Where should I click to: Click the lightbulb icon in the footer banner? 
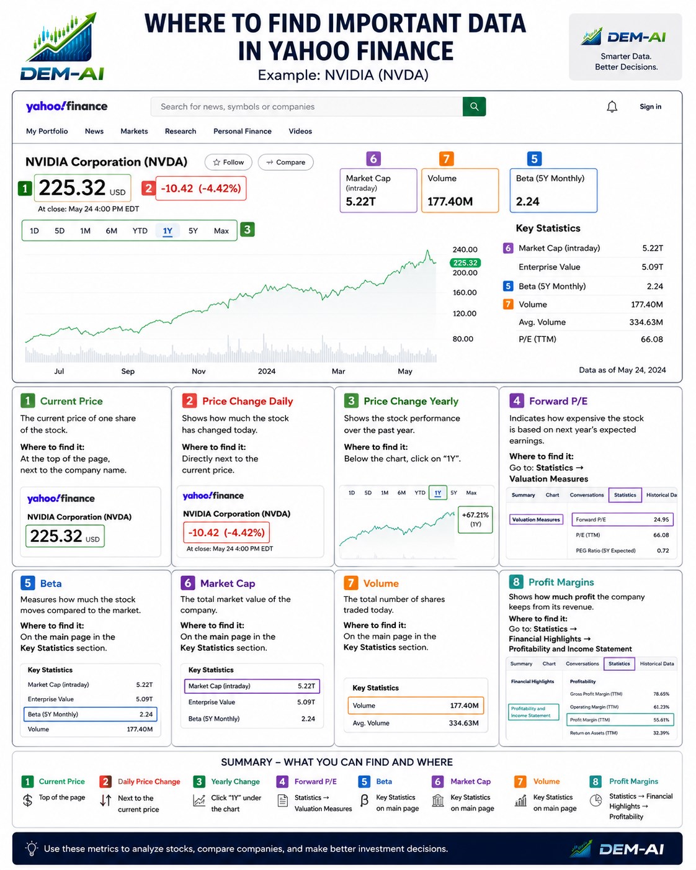[x=31, y=848]
